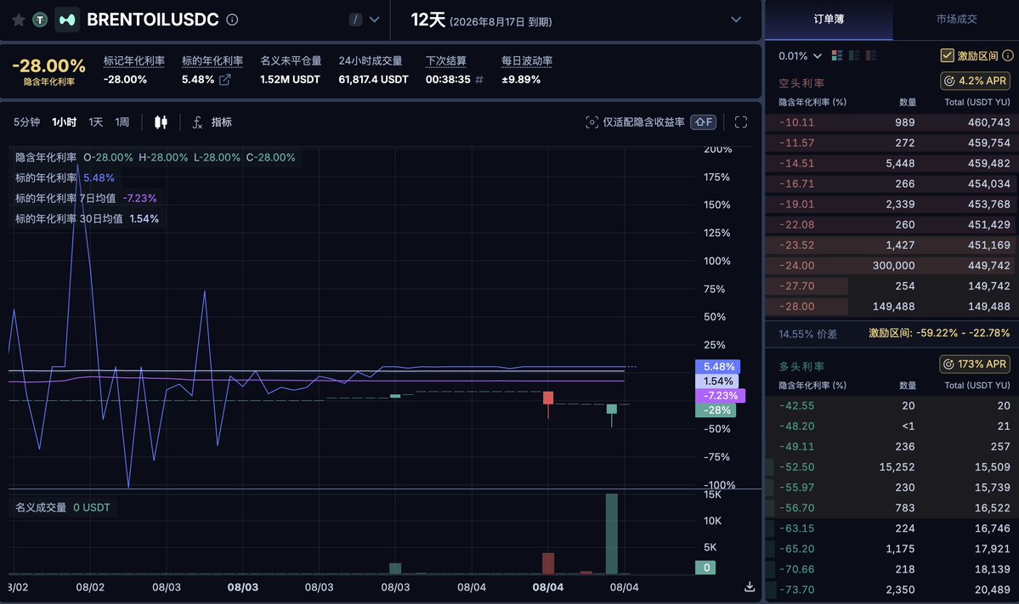Click the 标的年化利率 7日均值 legend
Viewport: 1019px width, 604px height.
[x=86, y=198]
